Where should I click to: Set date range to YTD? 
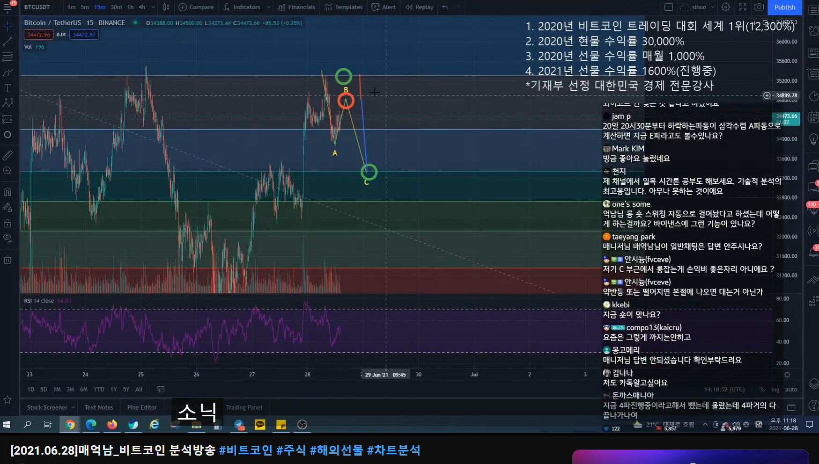pyautogui.click(x=99, y=389)
